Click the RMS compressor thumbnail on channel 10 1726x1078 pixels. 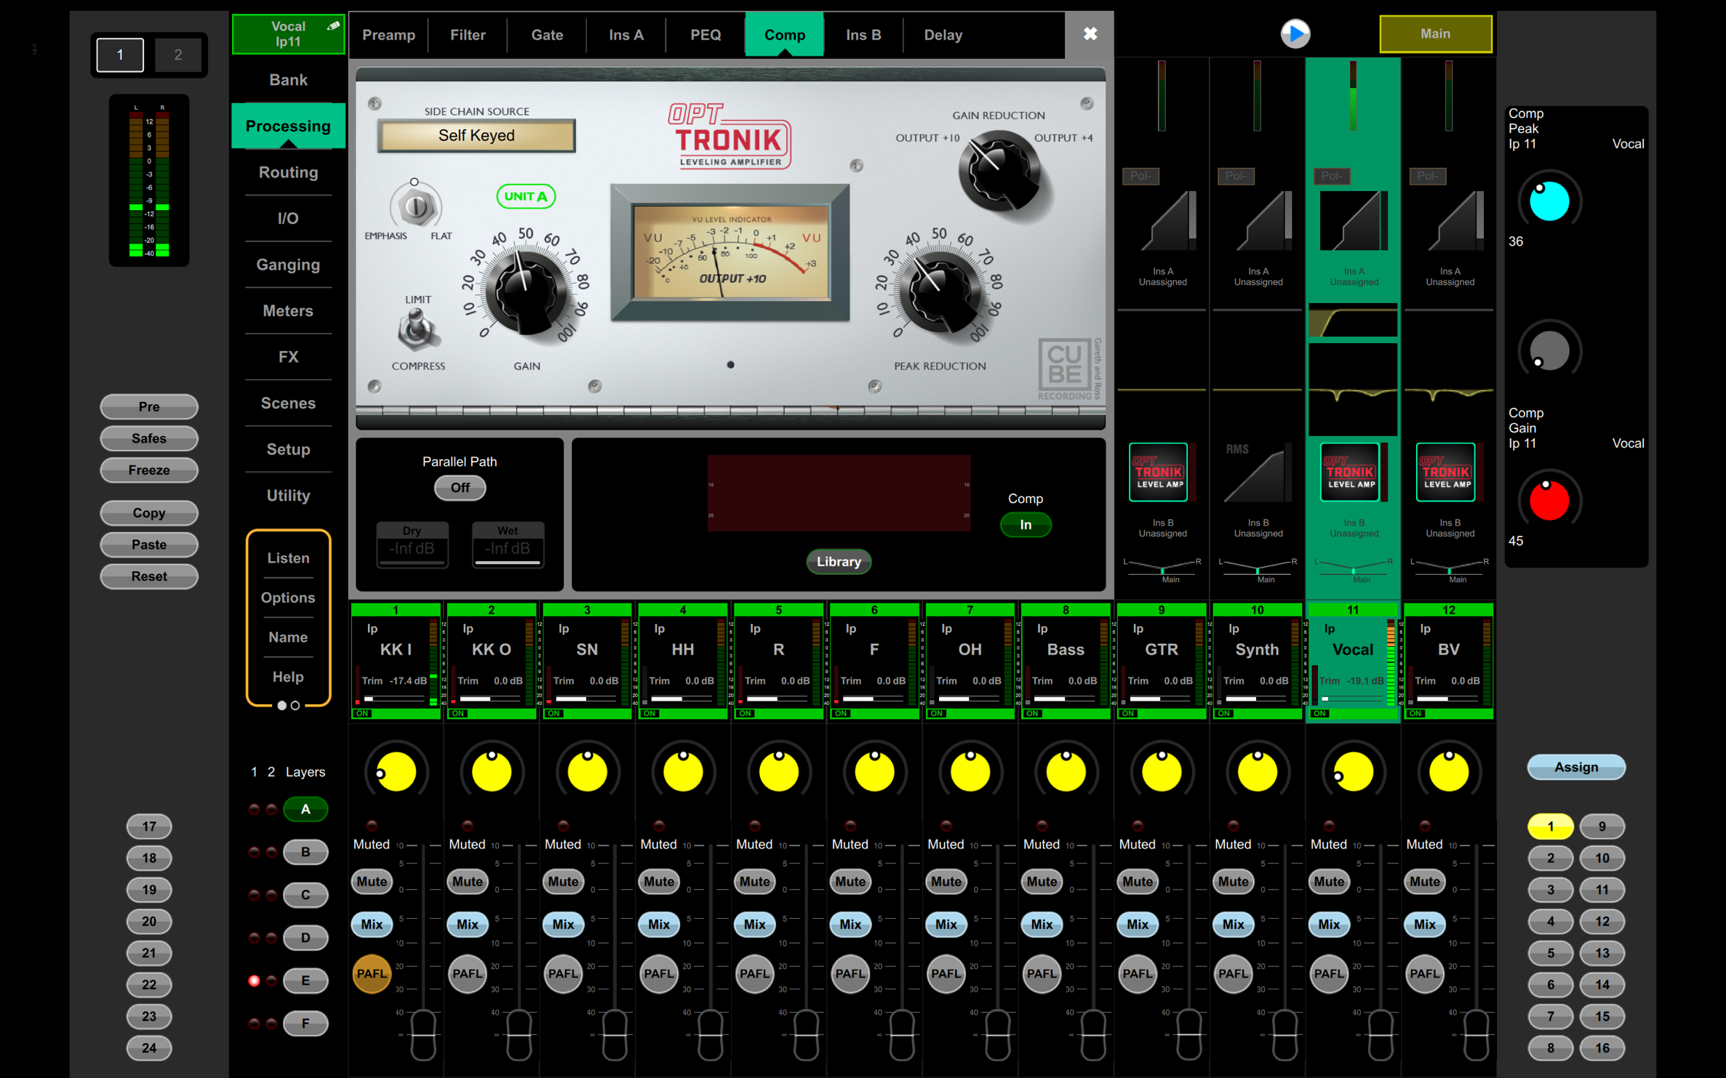coord(1257,472)
